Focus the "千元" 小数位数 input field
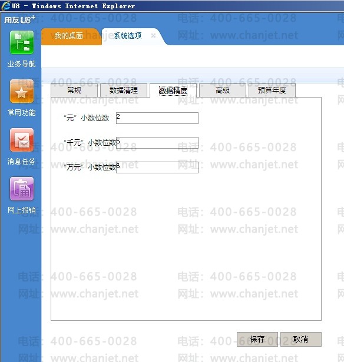The image size is (344, 362). (157, 143)
